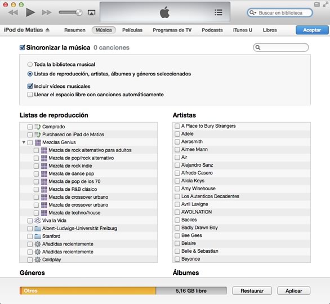Check the Coldplay playlist checkbox
The image size is (330, 304).
pos(30,260)
